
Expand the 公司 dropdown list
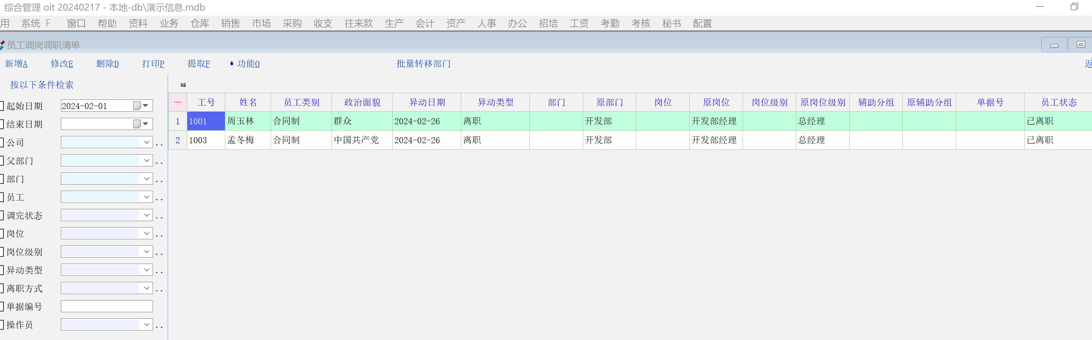pos(146,142)
